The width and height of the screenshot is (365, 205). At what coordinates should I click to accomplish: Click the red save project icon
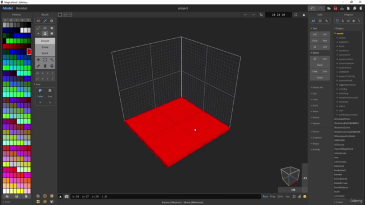point(335,9)
